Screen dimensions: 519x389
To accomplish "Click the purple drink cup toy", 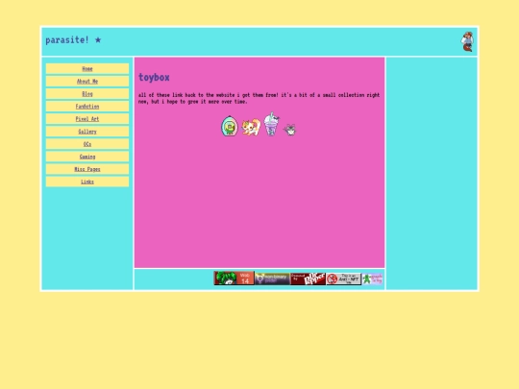I will (271, 124).
